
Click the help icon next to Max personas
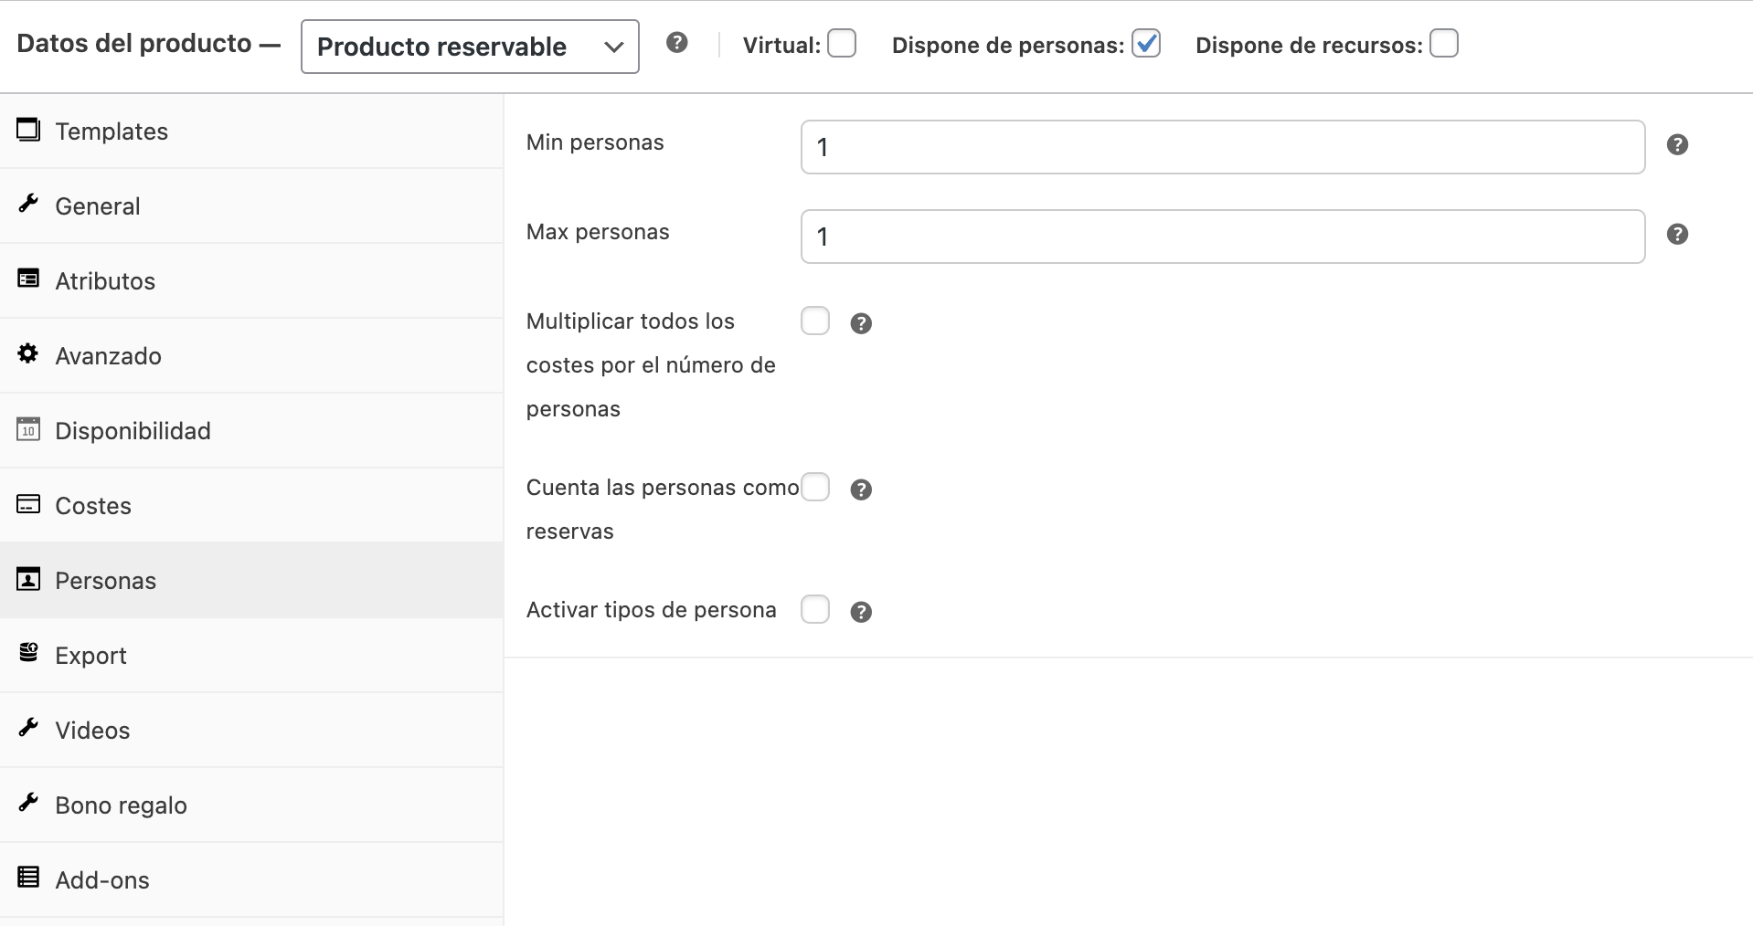point(1677,234)
